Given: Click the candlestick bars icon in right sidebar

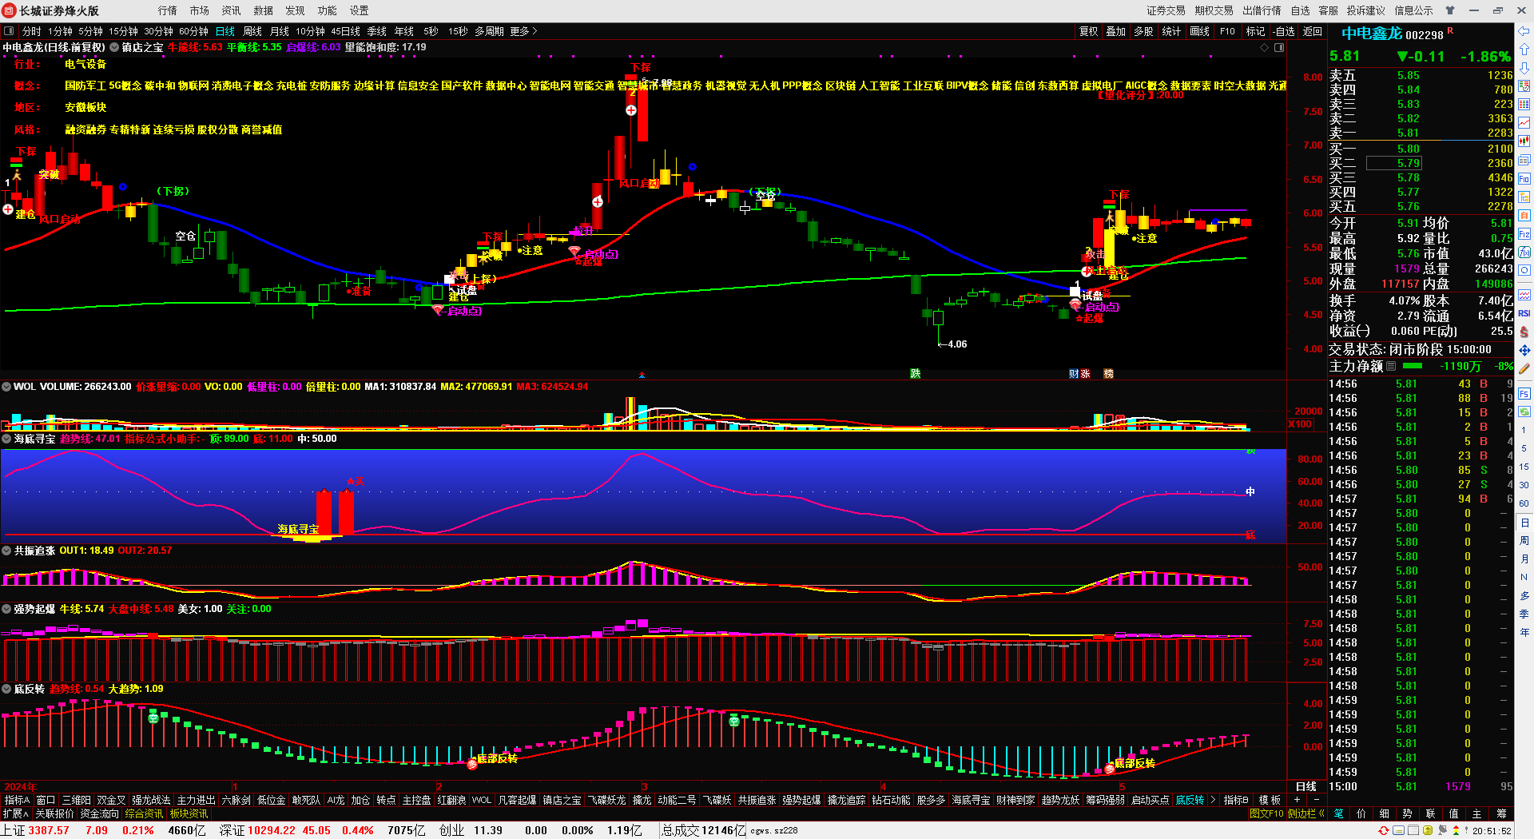Looking at the screenshot, I should (x=1524, y=141).
